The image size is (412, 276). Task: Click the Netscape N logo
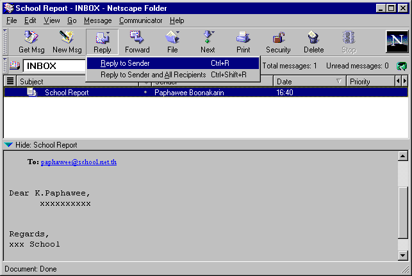click(397, 42)
